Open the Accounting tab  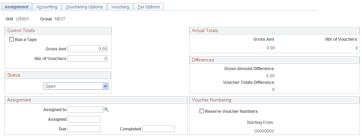coord(47,7)
